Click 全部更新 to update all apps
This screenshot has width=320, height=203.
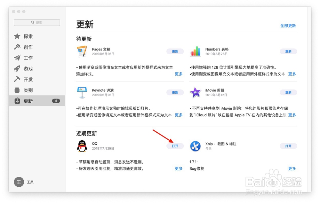click(x=288, y=26)
